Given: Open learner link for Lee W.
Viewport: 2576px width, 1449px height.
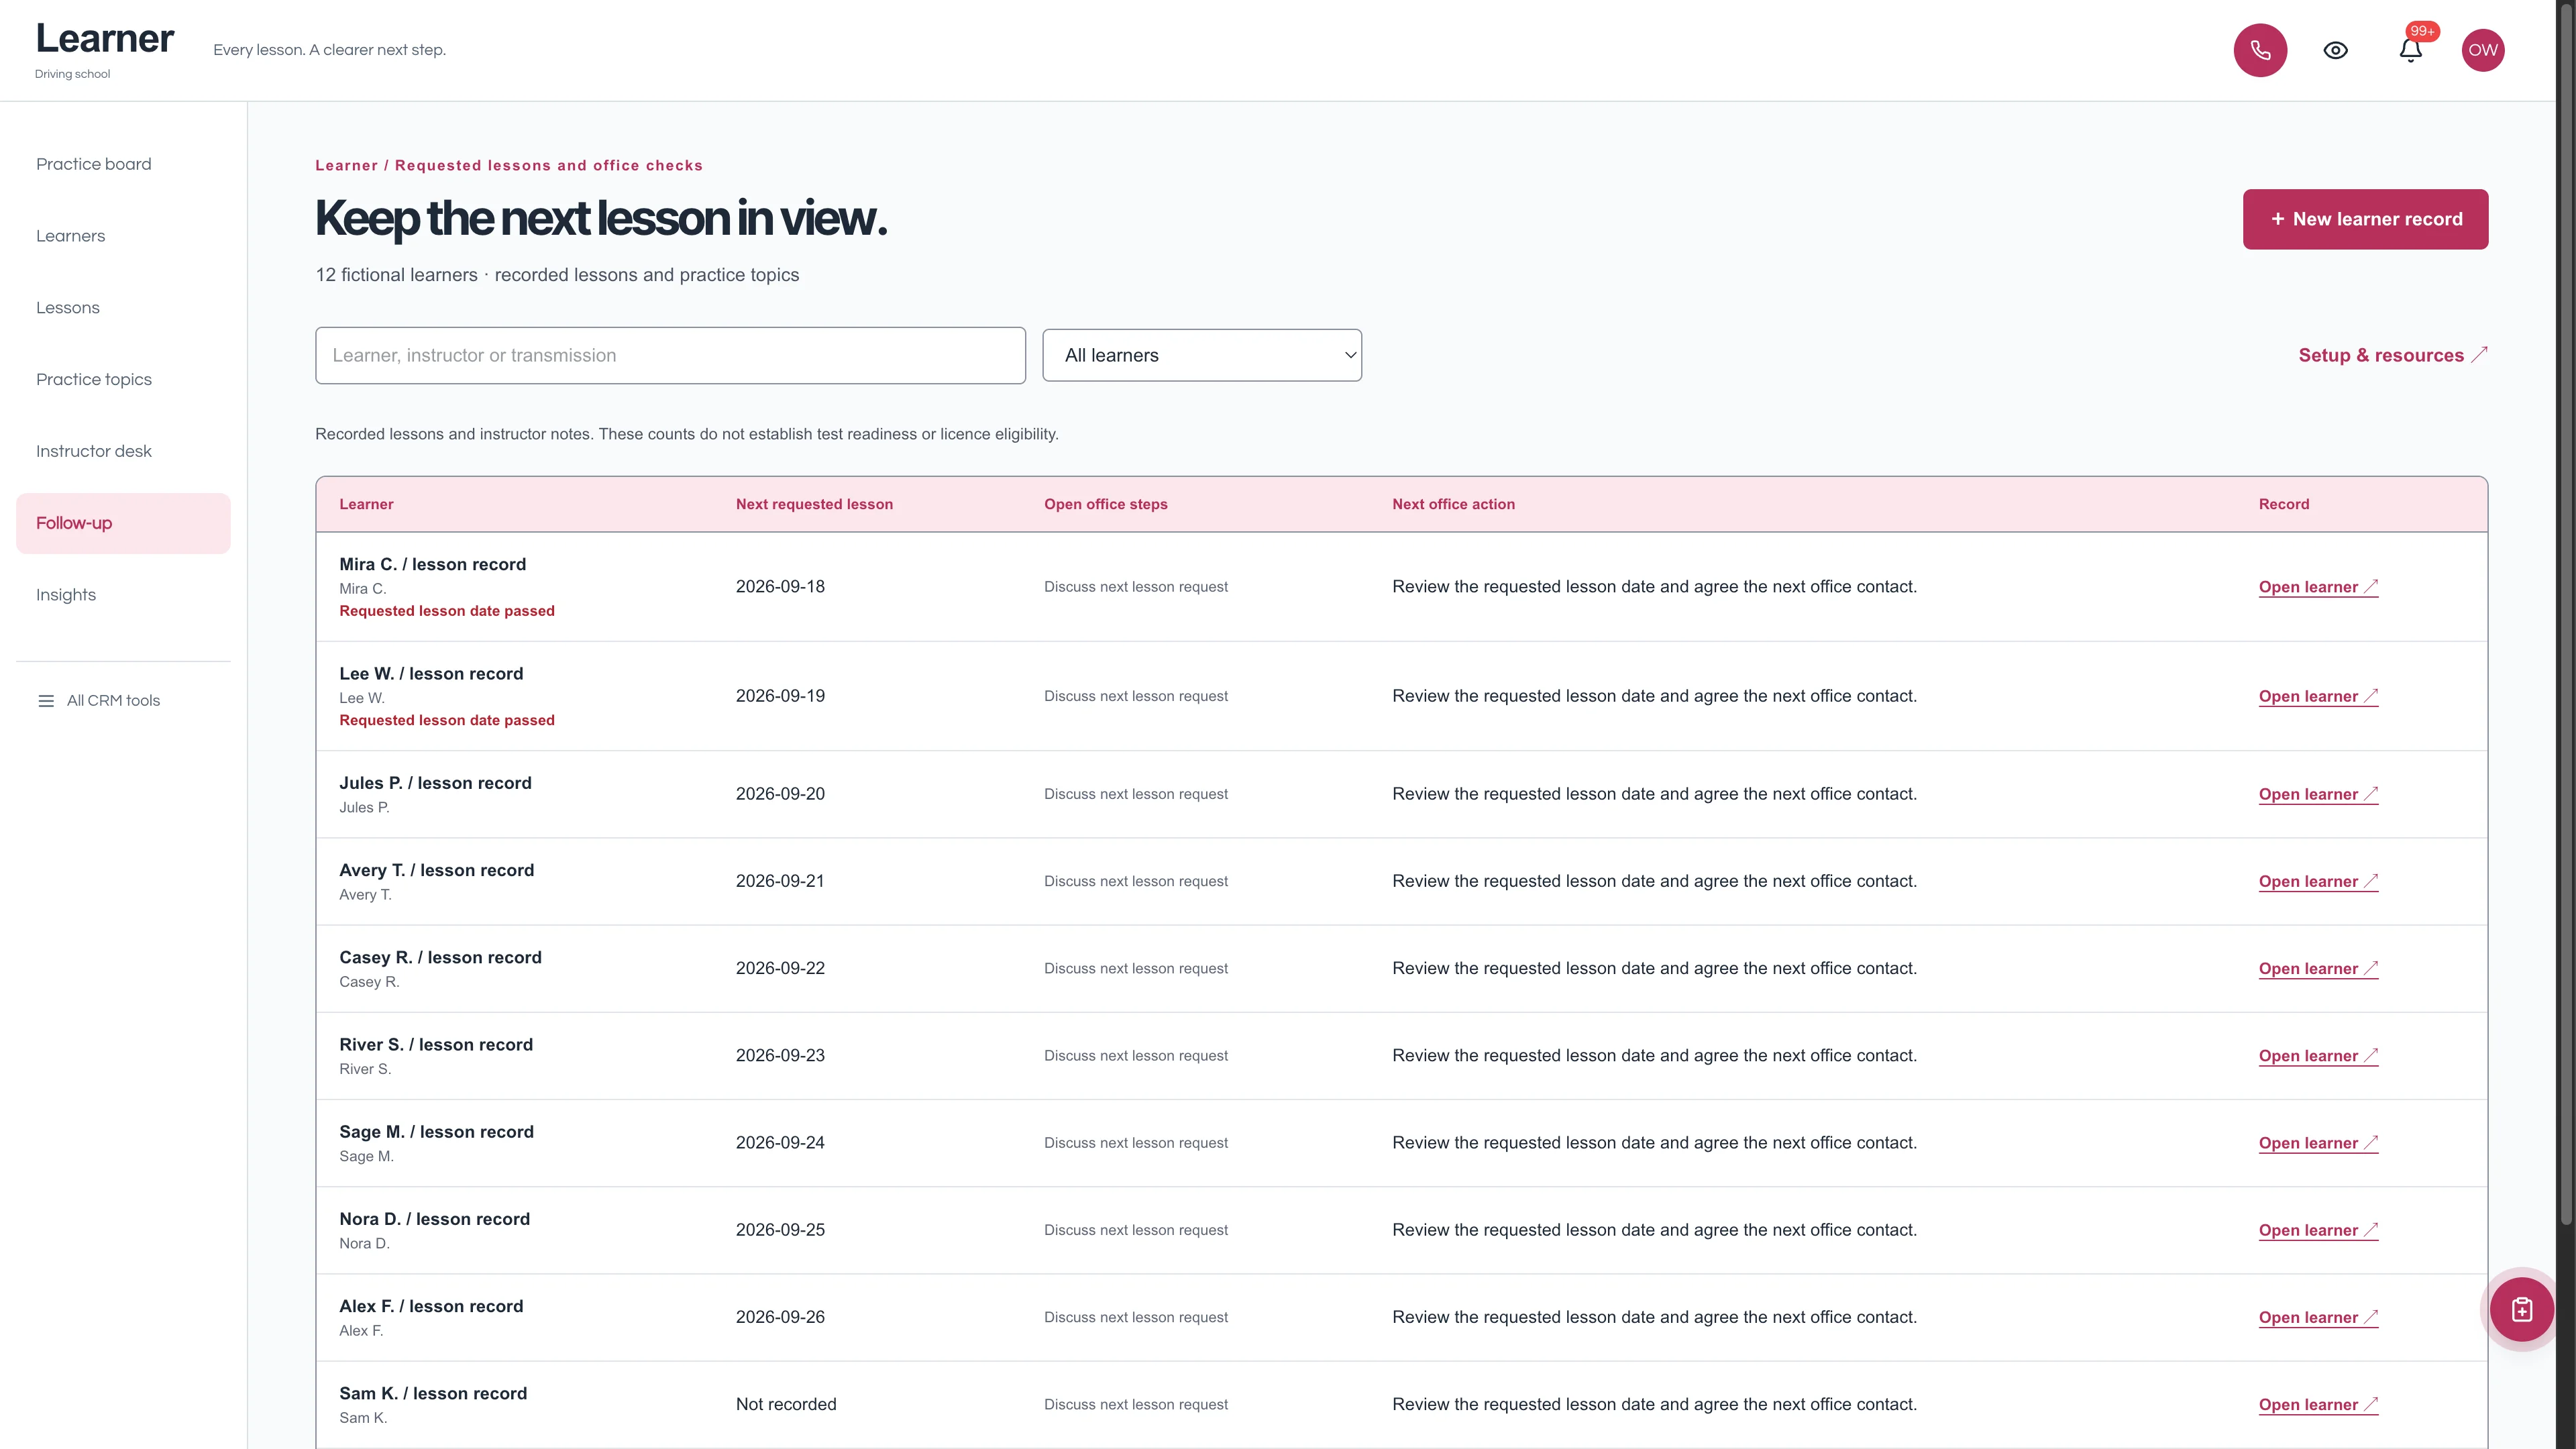Looking at the screenshot, I should click(2318, 696).
